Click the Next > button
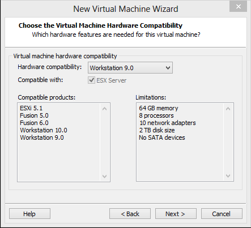This screenshot has width=251, height=228. tap(176, 214)
